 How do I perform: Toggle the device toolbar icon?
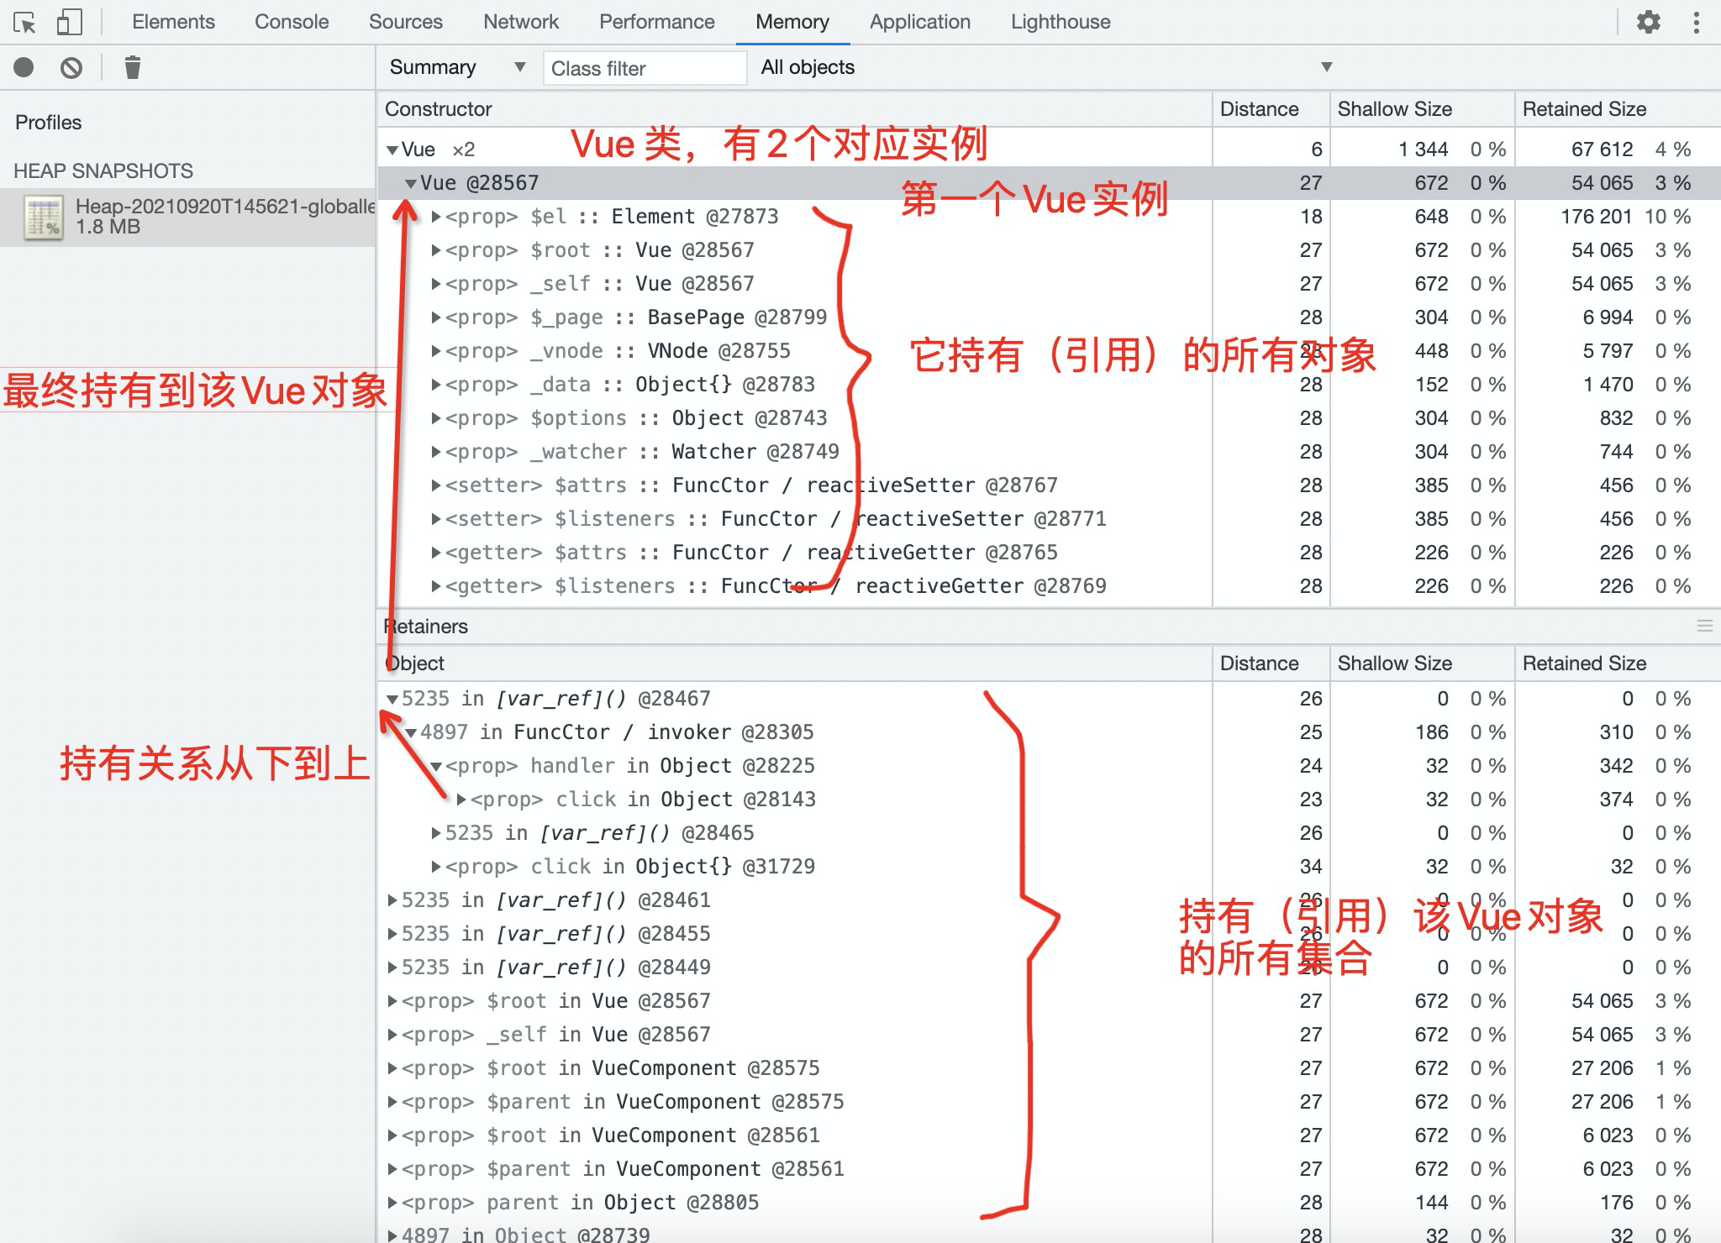(69, 23)
